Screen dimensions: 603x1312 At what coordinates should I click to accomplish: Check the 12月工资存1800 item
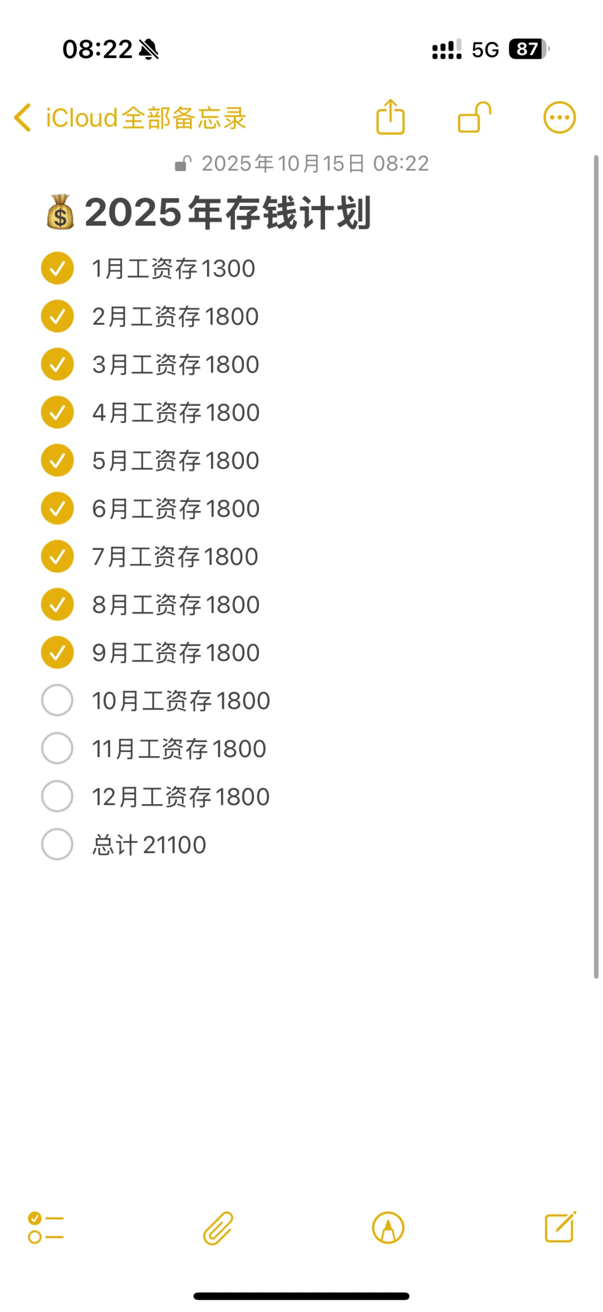58,796
